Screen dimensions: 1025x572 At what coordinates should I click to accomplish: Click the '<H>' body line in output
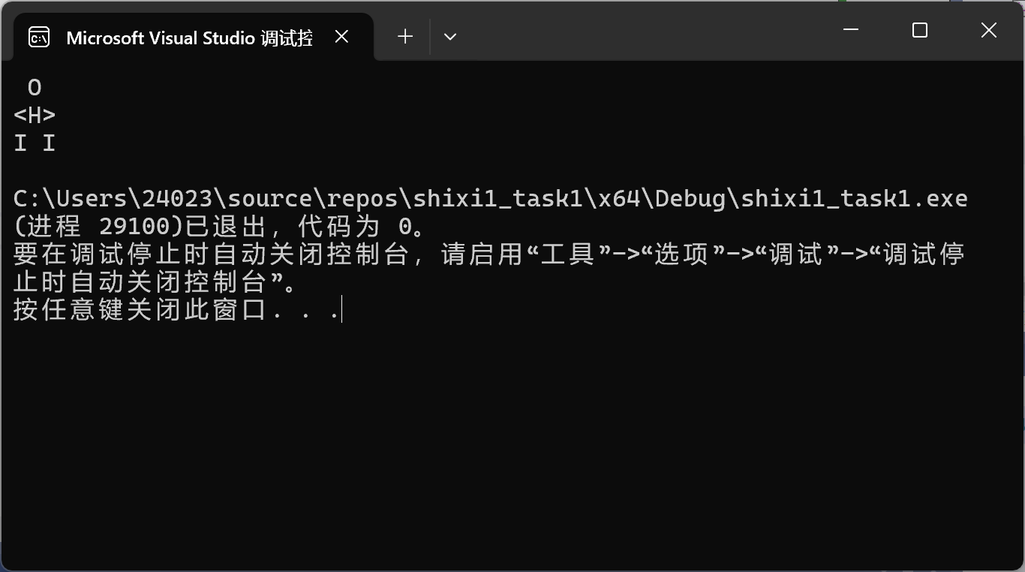(35, 116)
